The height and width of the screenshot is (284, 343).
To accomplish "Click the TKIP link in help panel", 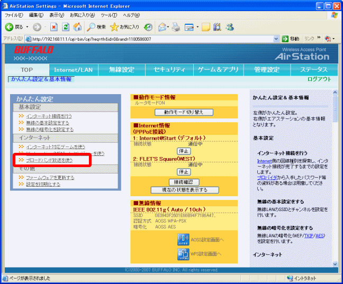I will tap(309, 236).
